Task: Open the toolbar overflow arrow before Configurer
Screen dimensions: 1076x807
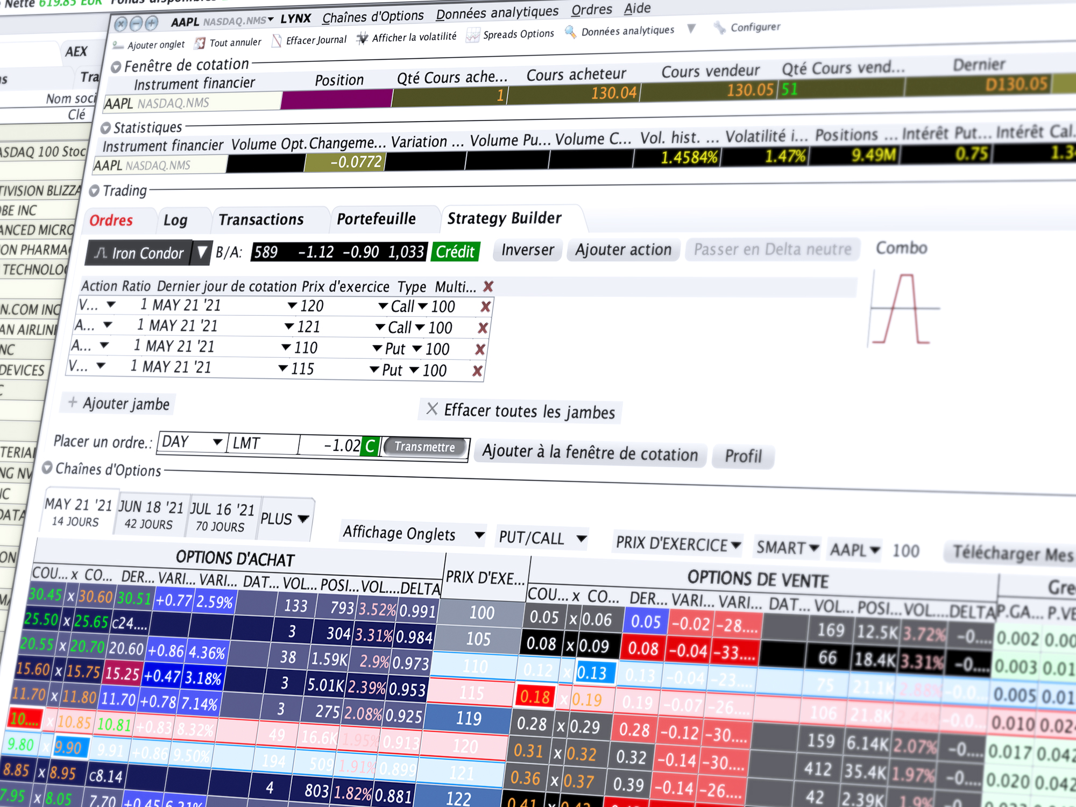Action: coord(692,29)
